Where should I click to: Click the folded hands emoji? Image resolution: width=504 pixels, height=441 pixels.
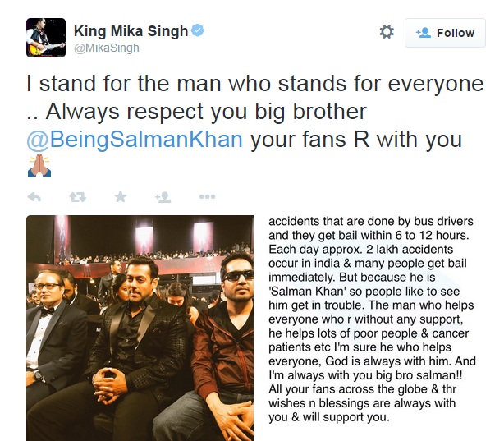(x=39, y=167)
